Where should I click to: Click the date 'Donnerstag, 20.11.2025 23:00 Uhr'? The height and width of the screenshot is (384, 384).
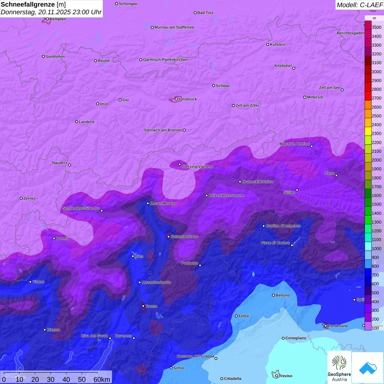coord(51,12)
